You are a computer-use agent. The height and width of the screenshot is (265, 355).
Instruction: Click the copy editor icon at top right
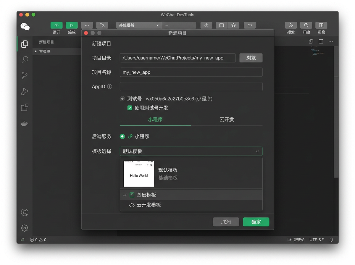(311, 41)
